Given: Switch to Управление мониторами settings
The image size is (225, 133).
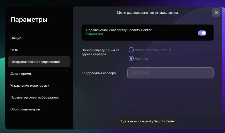Looking at the screenshot, I should coord(30,86).
